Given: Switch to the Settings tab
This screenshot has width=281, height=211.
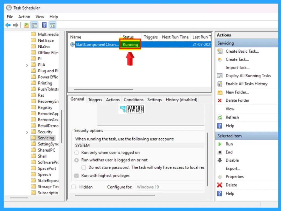Looking at the screenshot, I should point(154,100).
